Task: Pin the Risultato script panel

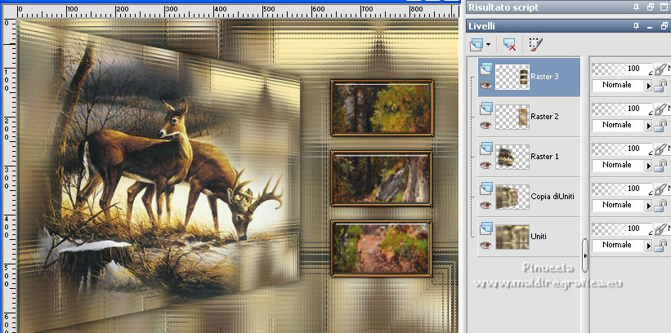Action: point(637,7)
